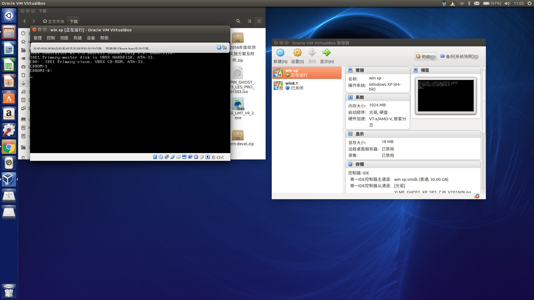534x300 pixels.
Task: Open the Snapshots (备份[系统快照]) button
Action: pos(459,57)
